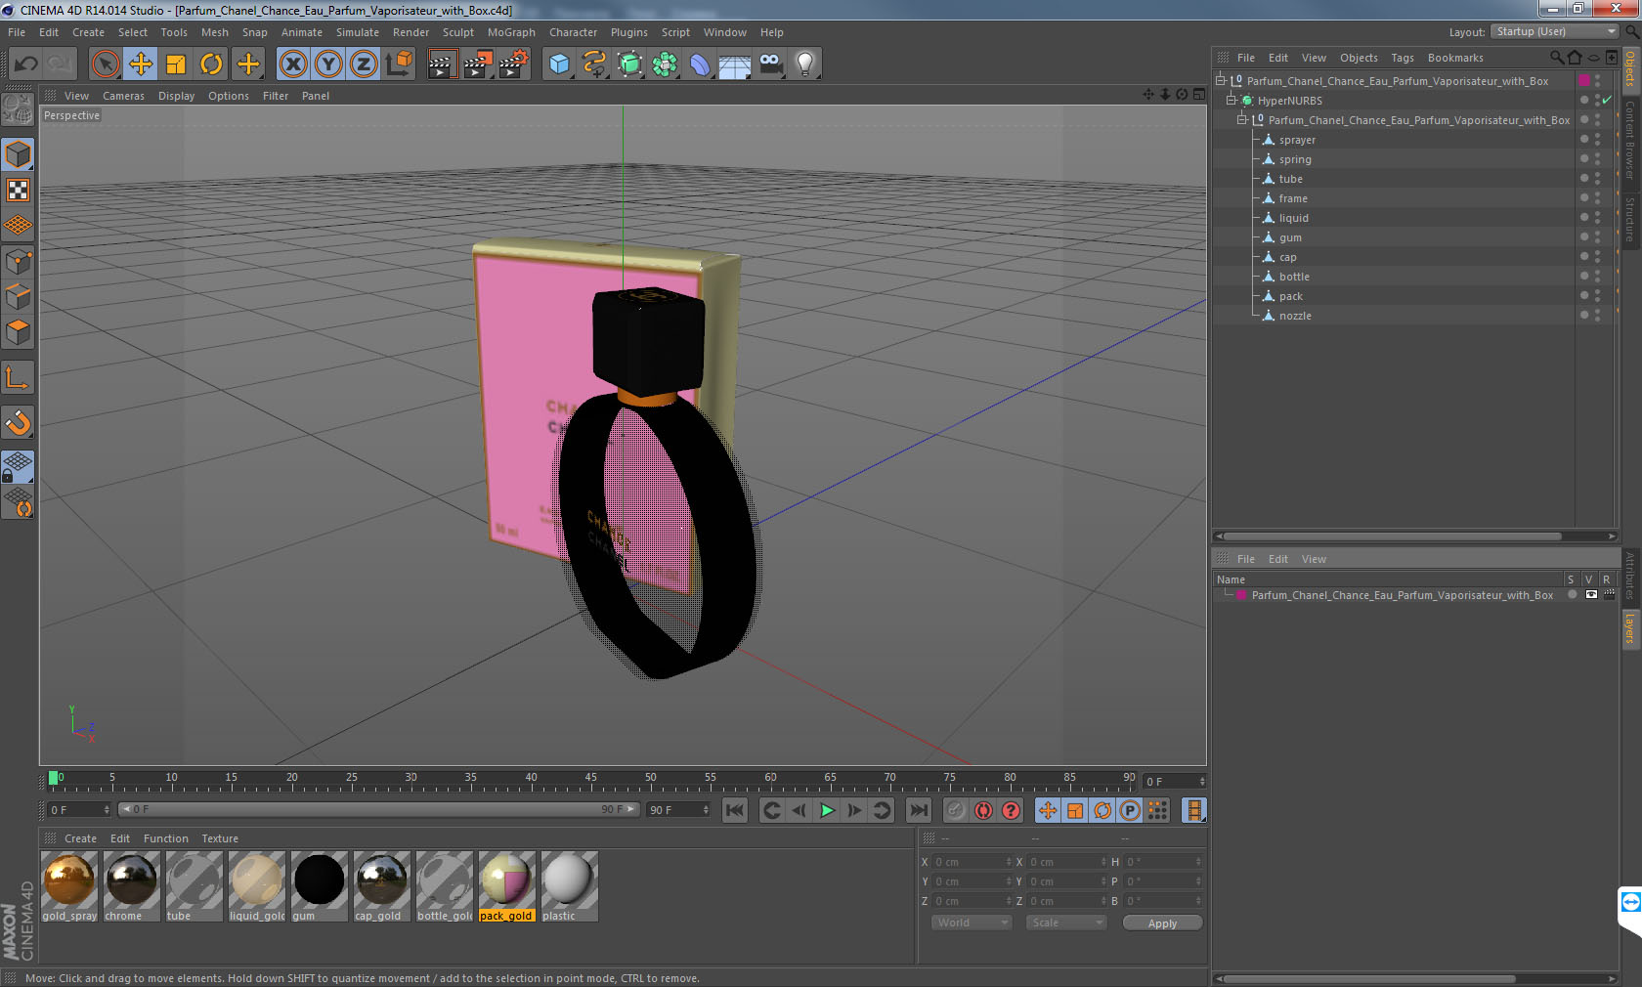Collapse the top Parfum_Chanel null object
Image resolution: width=1642 pixels, height=987 pixels.
[x=1220, y=80]
